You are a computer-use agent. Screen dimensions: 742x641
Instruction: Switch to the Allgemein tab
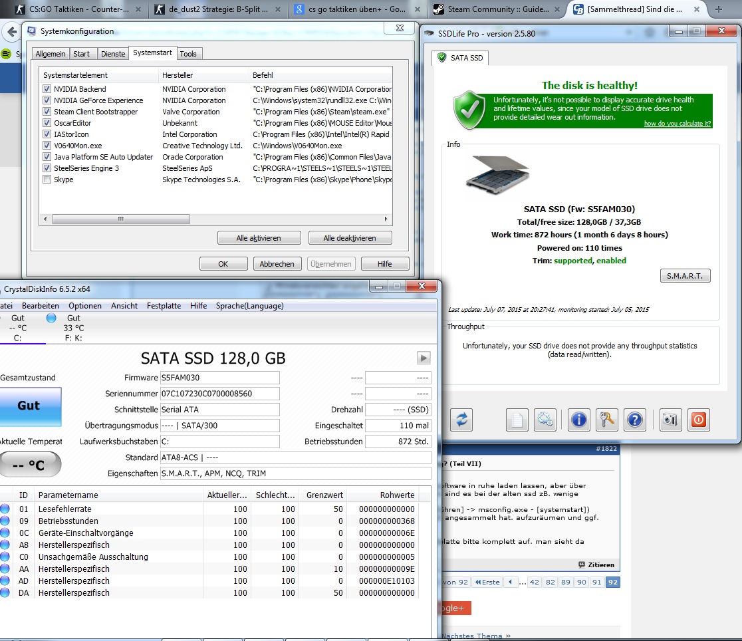[51, 53]
